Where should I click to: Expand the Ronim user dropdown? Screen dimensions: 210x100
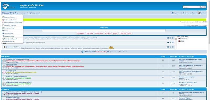[x=202, y=13]
